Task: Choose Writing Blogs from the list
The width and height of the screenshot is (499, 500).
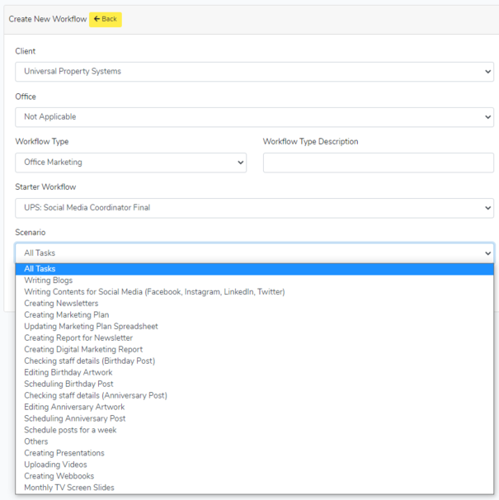Action: pos(49,281)
